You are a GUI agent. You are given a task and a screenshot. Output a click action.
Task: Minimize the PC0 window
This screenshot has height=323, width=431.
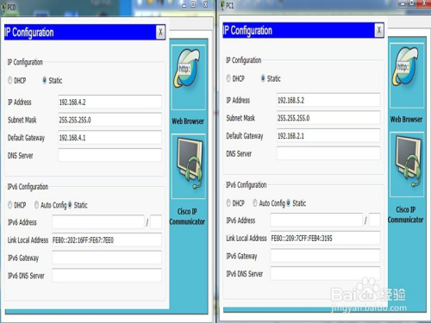pyautogui.click(x=184, y=5)
